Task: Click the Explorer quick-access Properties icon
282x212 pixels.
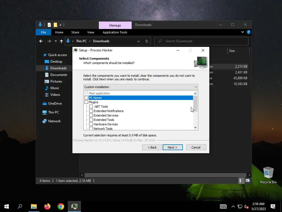Action: pyautogui.click(x=49, y=25)
